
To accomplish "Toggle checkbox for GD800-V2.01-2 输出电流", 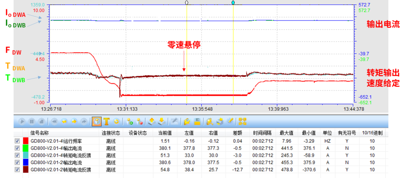I will coord(17,162).
